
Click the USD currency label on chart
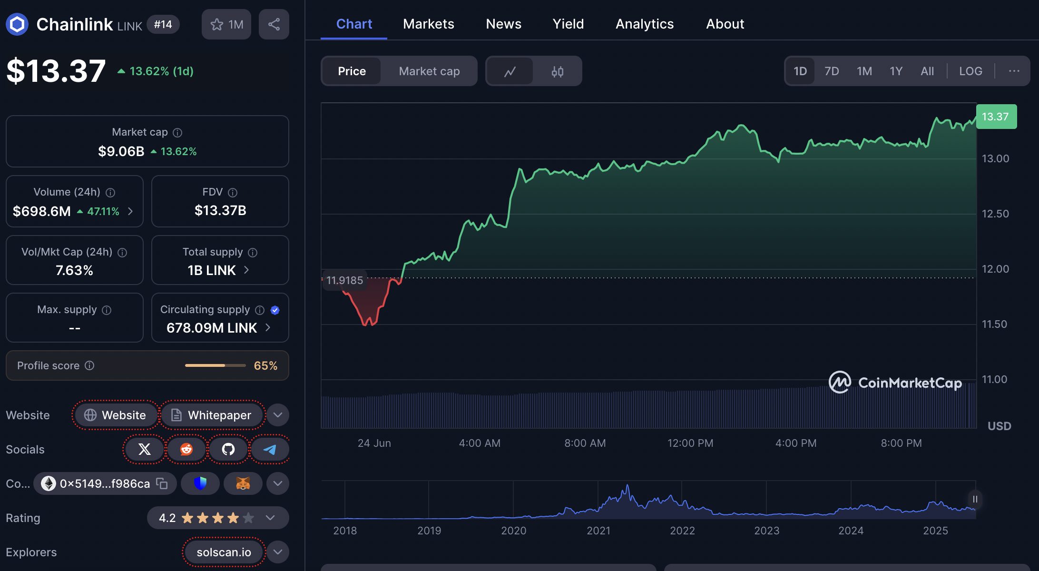tap(999, 426)
